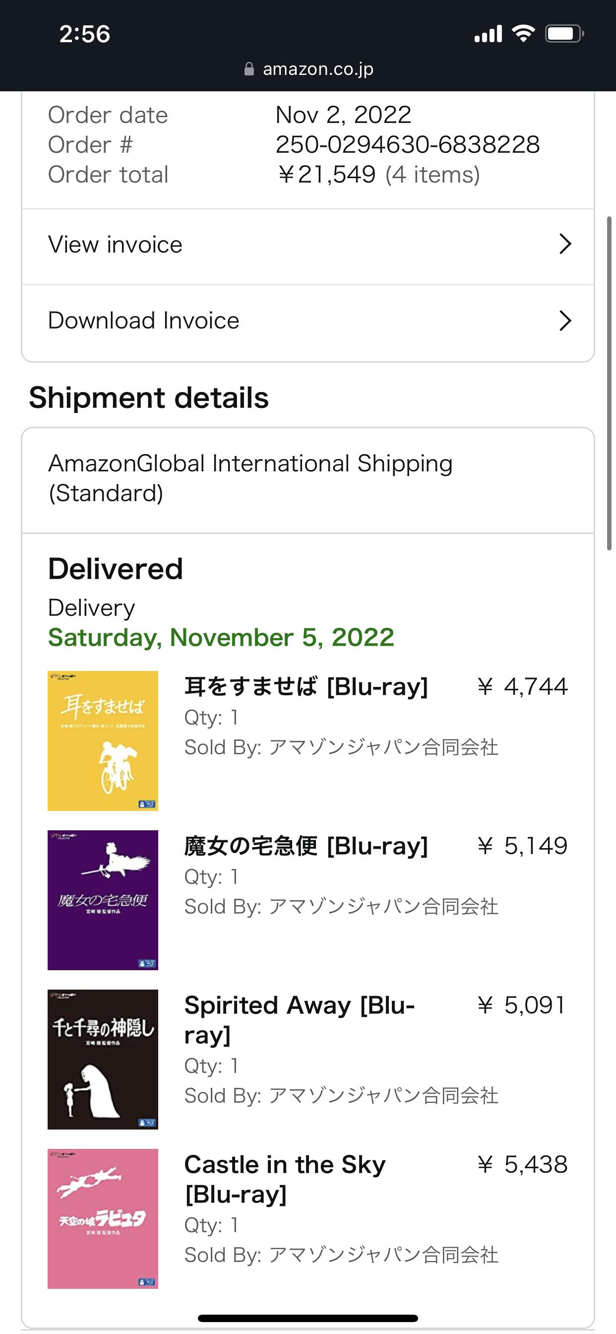Image resolution: width=616 pixels, height=1334 pixels.
Task: Expand View invoice chevron arrow
Action: click(565, 244)
